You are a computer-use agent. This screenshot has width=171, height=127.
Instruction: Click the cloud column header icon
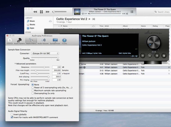click(x=93, y=26)
